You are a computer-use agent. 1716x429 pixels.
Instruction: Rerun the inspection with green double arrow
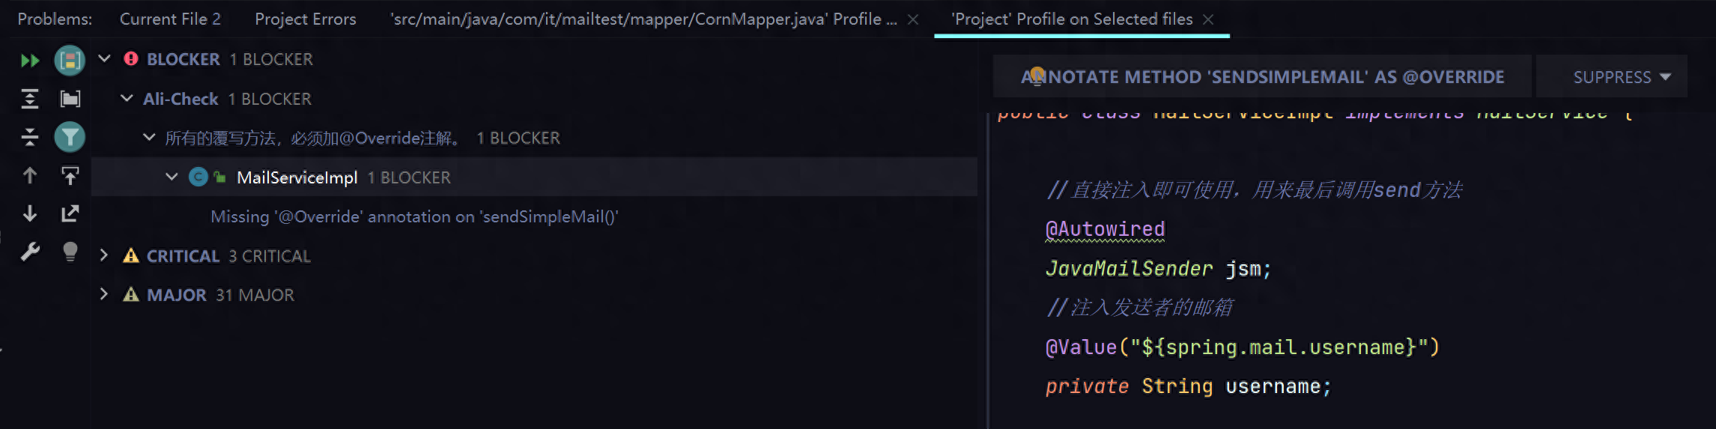(30, 61)
